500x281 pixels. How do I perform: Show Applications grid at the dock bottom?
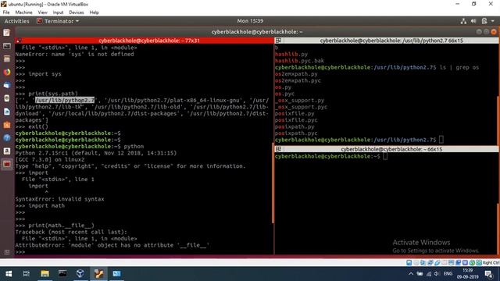[x=7, y=252]
